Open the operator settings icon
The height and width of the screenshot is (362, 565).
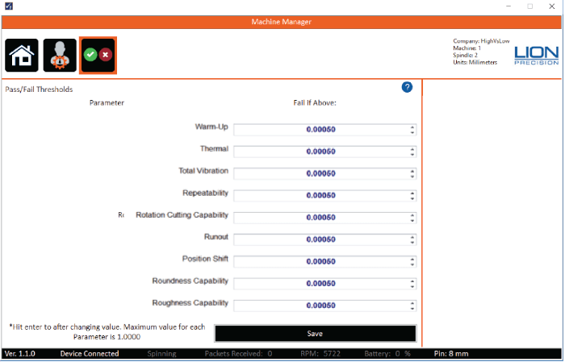coord(60,55)
